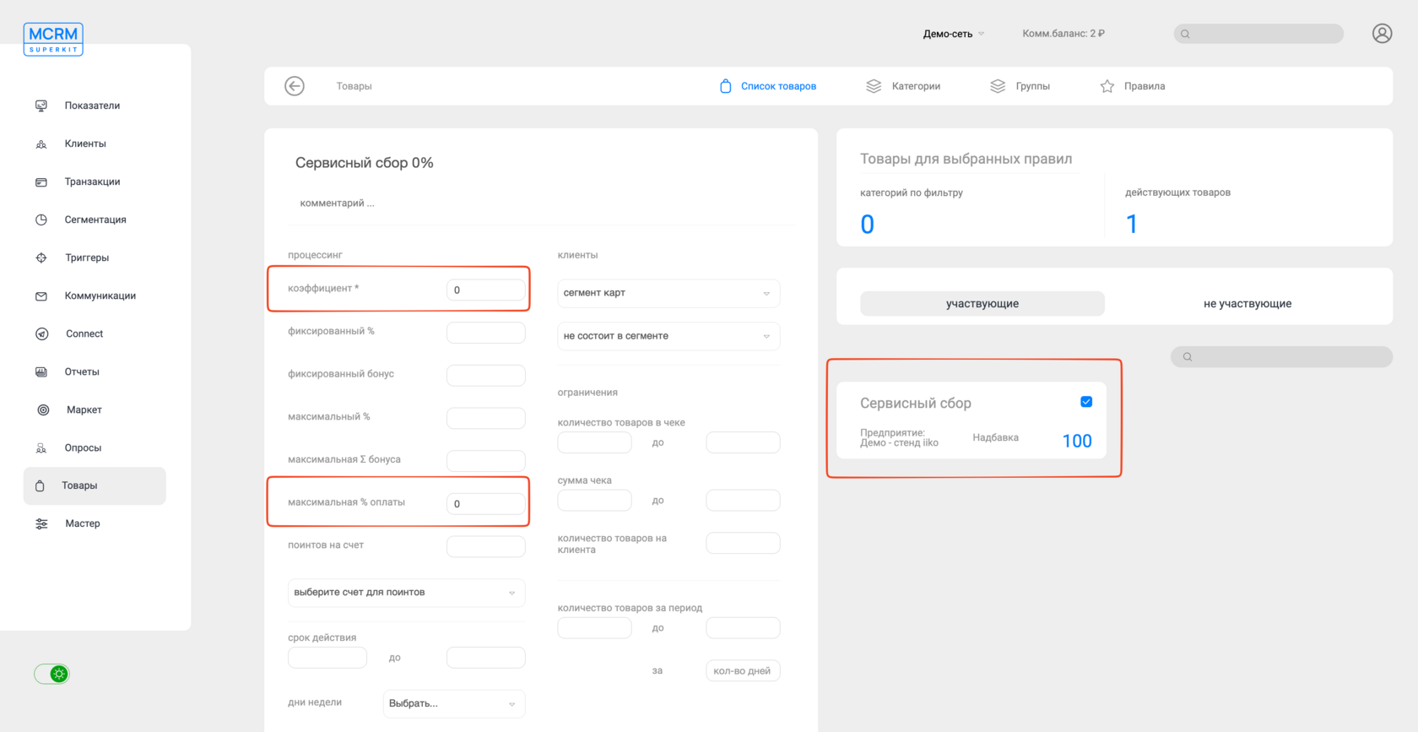Toggle the green theme switch
Image resolution: width=1418 pixels, height=732 pixels.
tap(52, 674)
